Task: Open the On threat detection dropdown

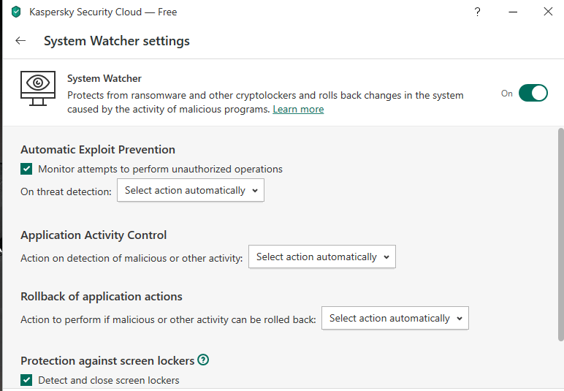Action: coord(190,190)
